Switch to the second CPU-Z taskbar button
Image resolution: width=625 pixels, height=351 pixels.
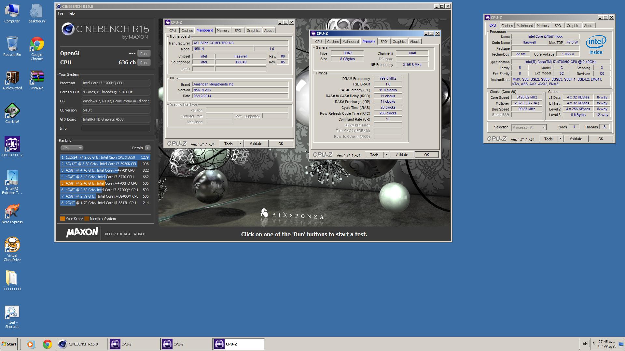pyautogui.click(x=187, y=344)
